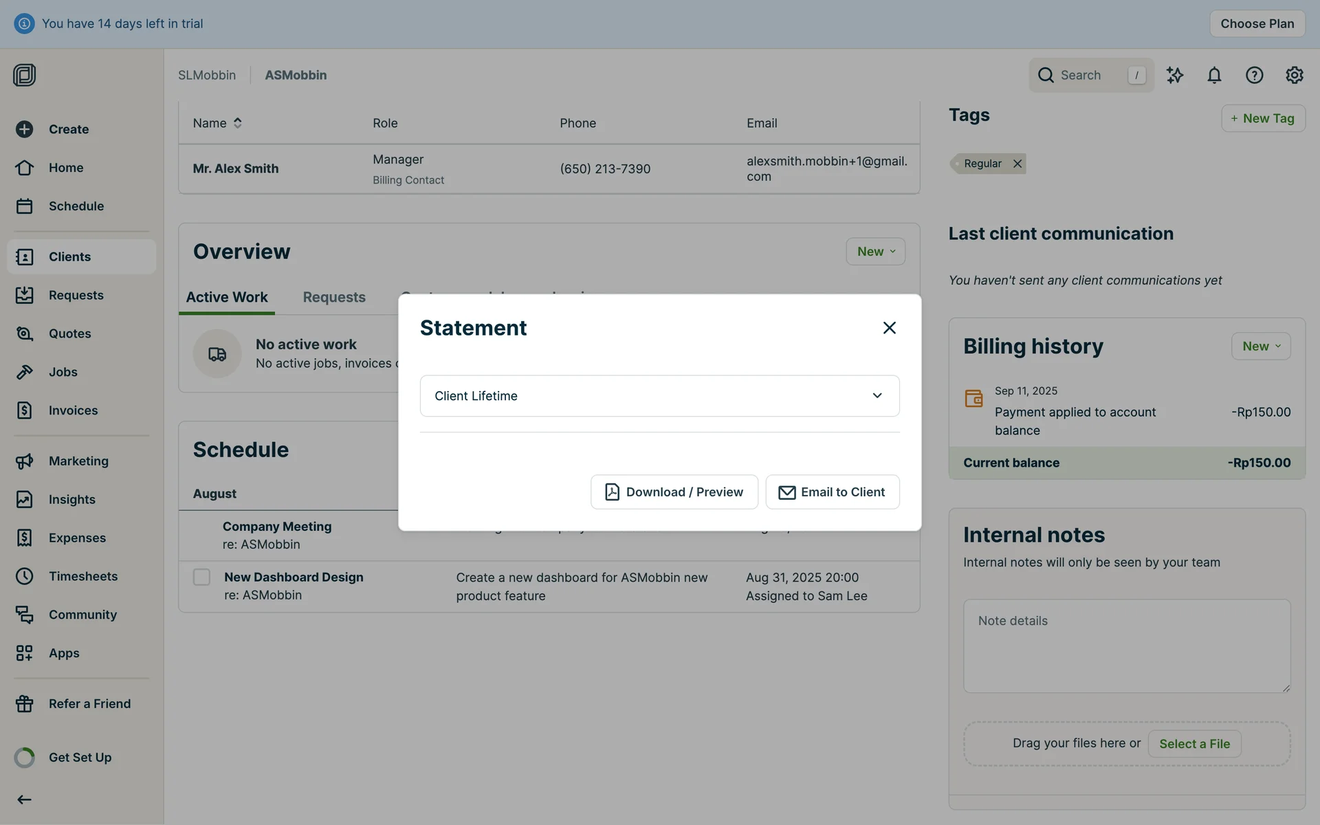Select the Active Work tab
The height and width of the screenshot is (825, 1320).
coord(227,297)
